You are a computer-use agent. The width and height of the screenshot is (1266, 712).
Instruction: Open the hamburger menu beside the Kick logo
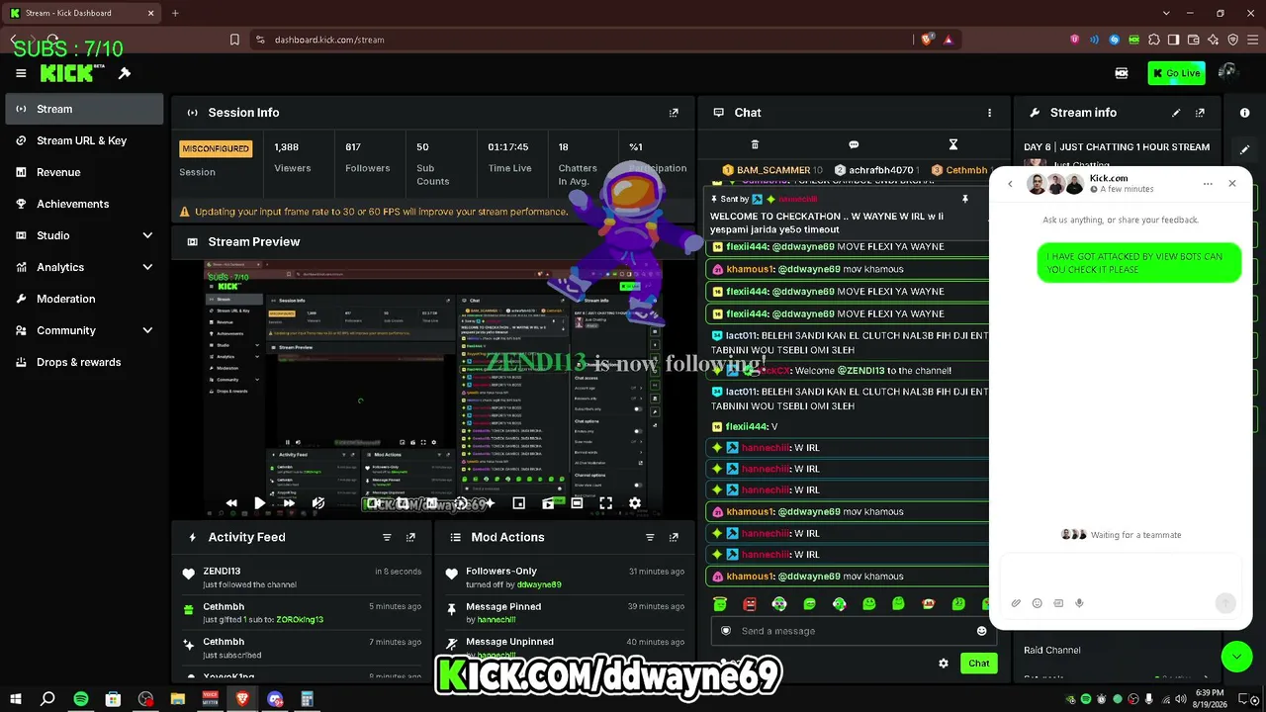click(21, 73)
